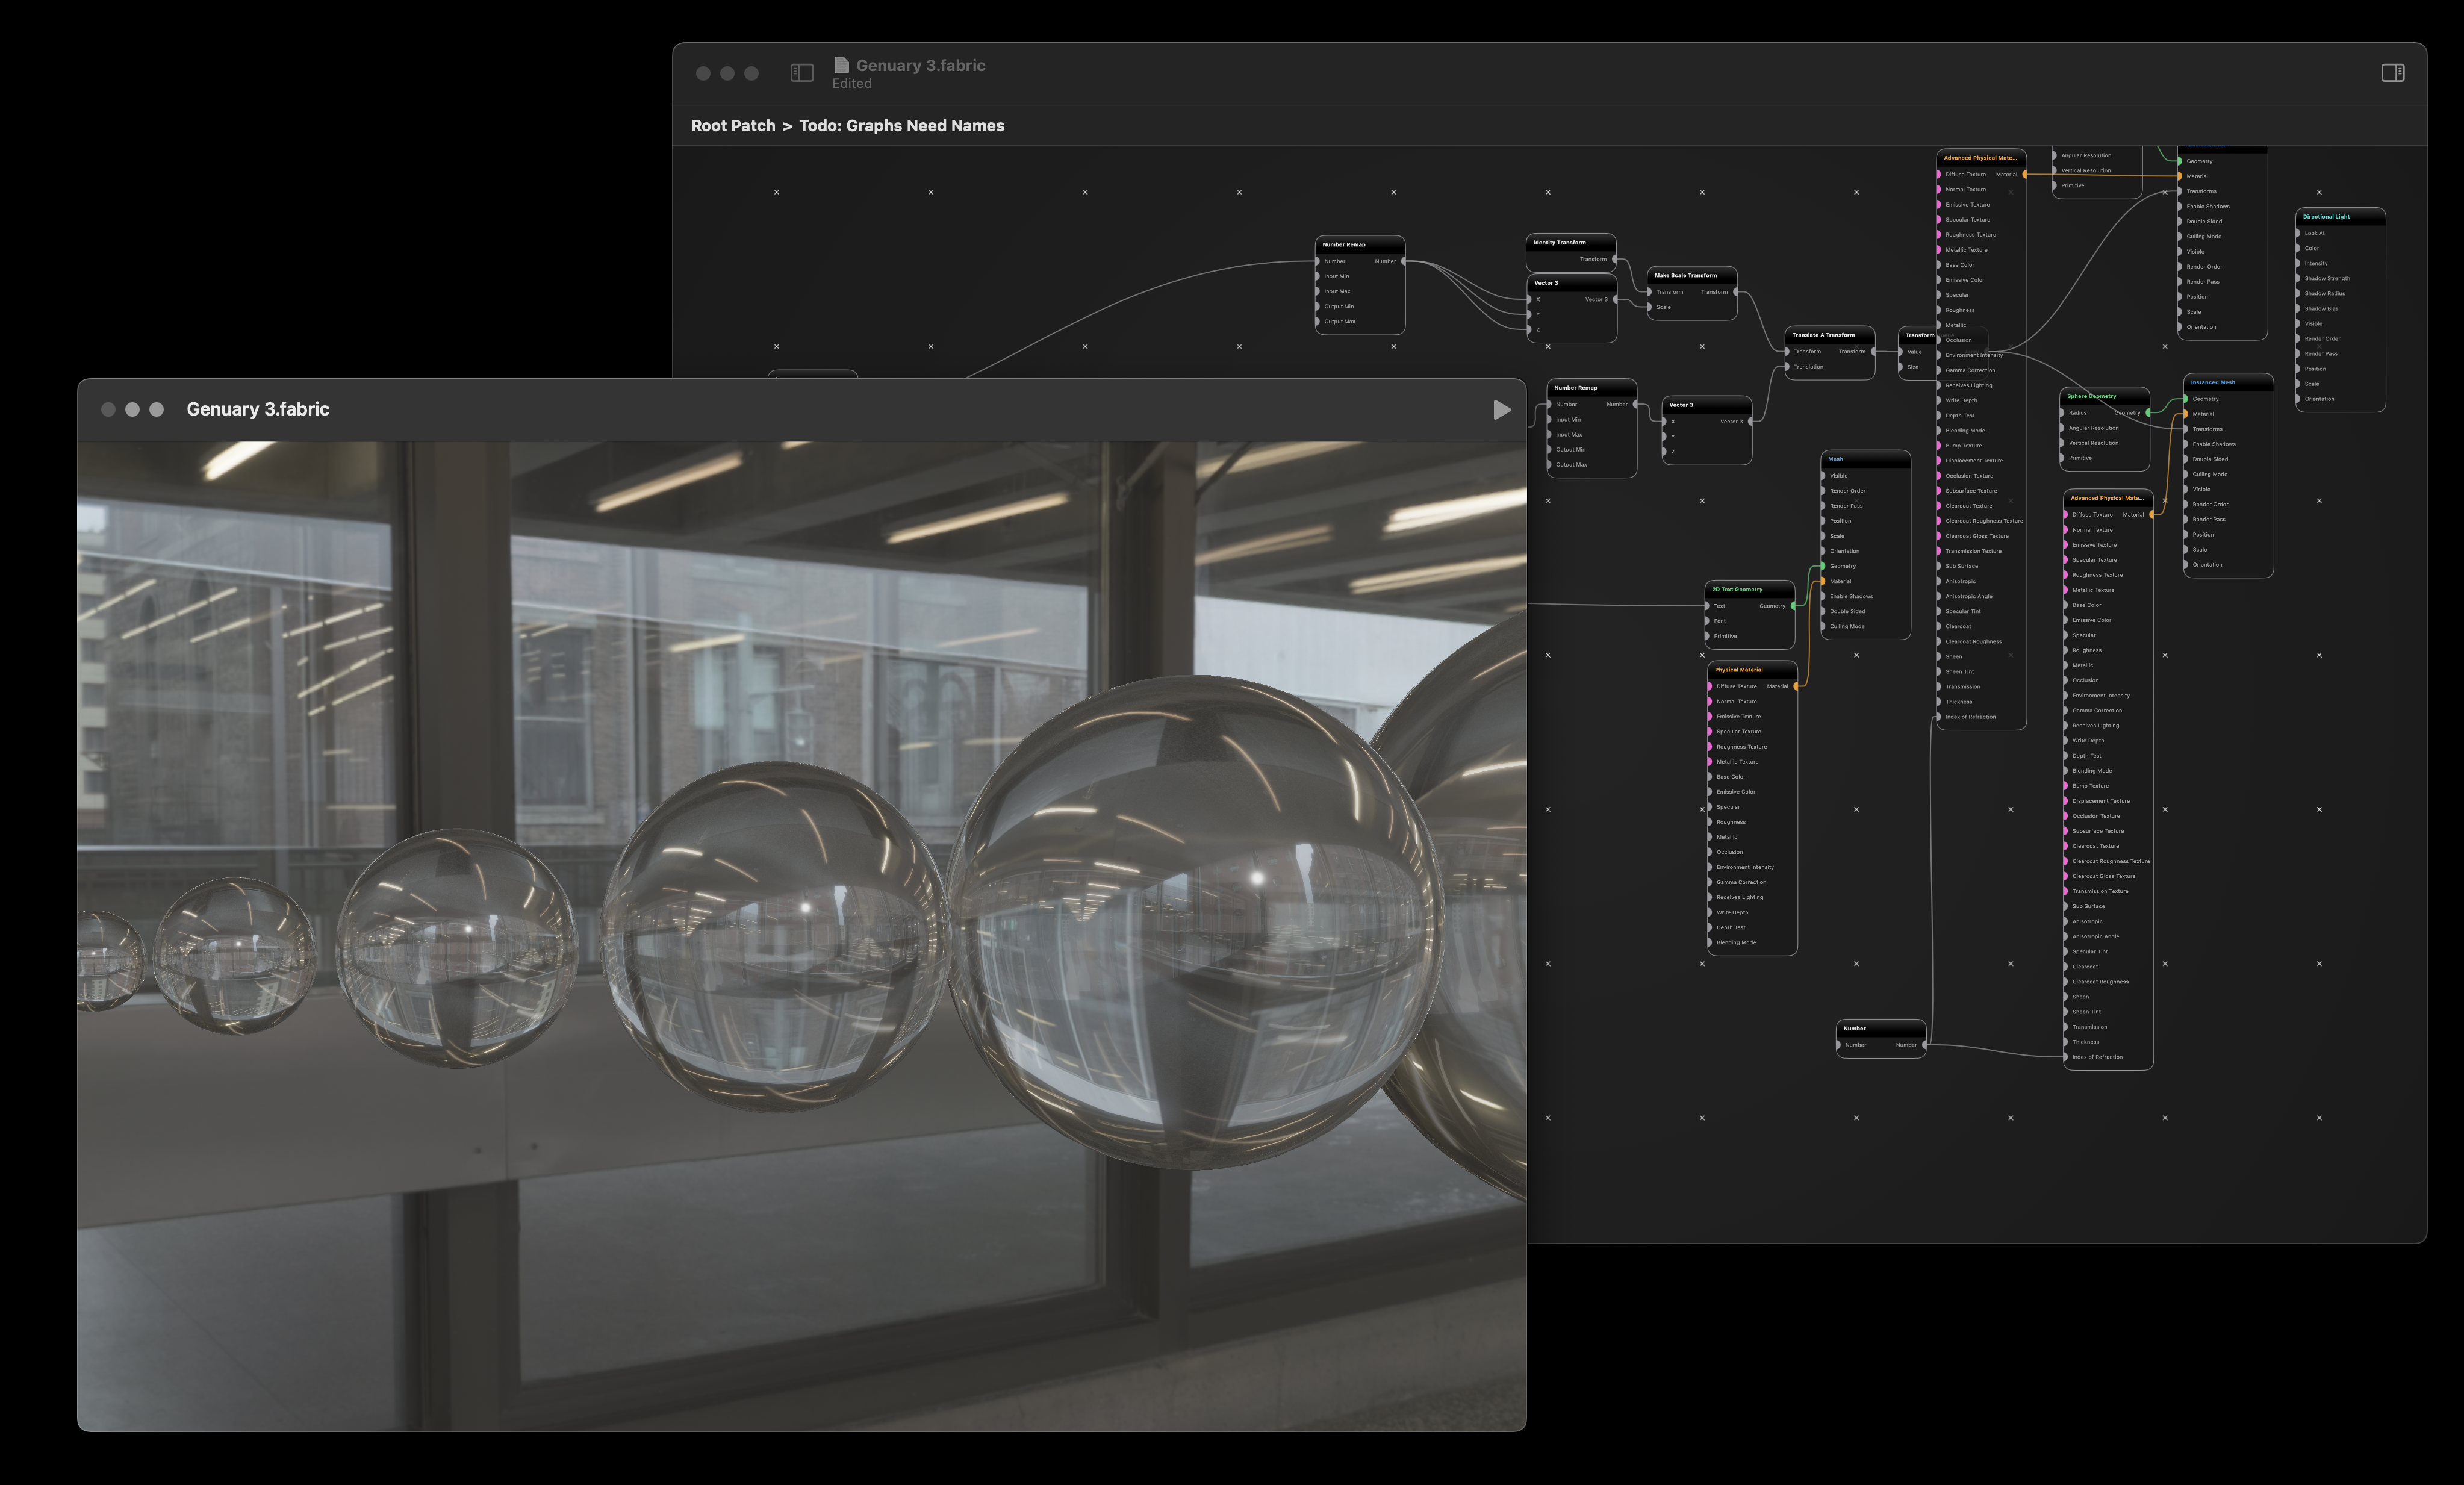Open the Blending Mode option on Physical Material
This screenshot has width=2464, height=1485.
[x=1709, y=943]
